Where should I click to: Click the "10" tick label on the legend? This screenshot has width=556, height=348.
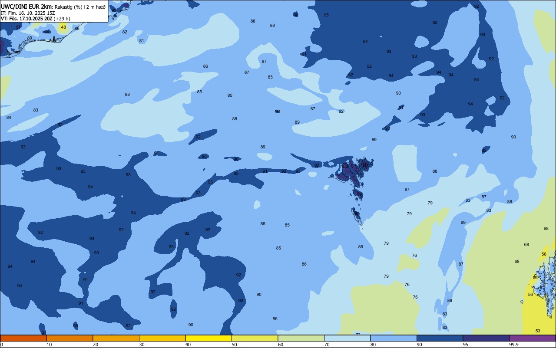[49, 345]
